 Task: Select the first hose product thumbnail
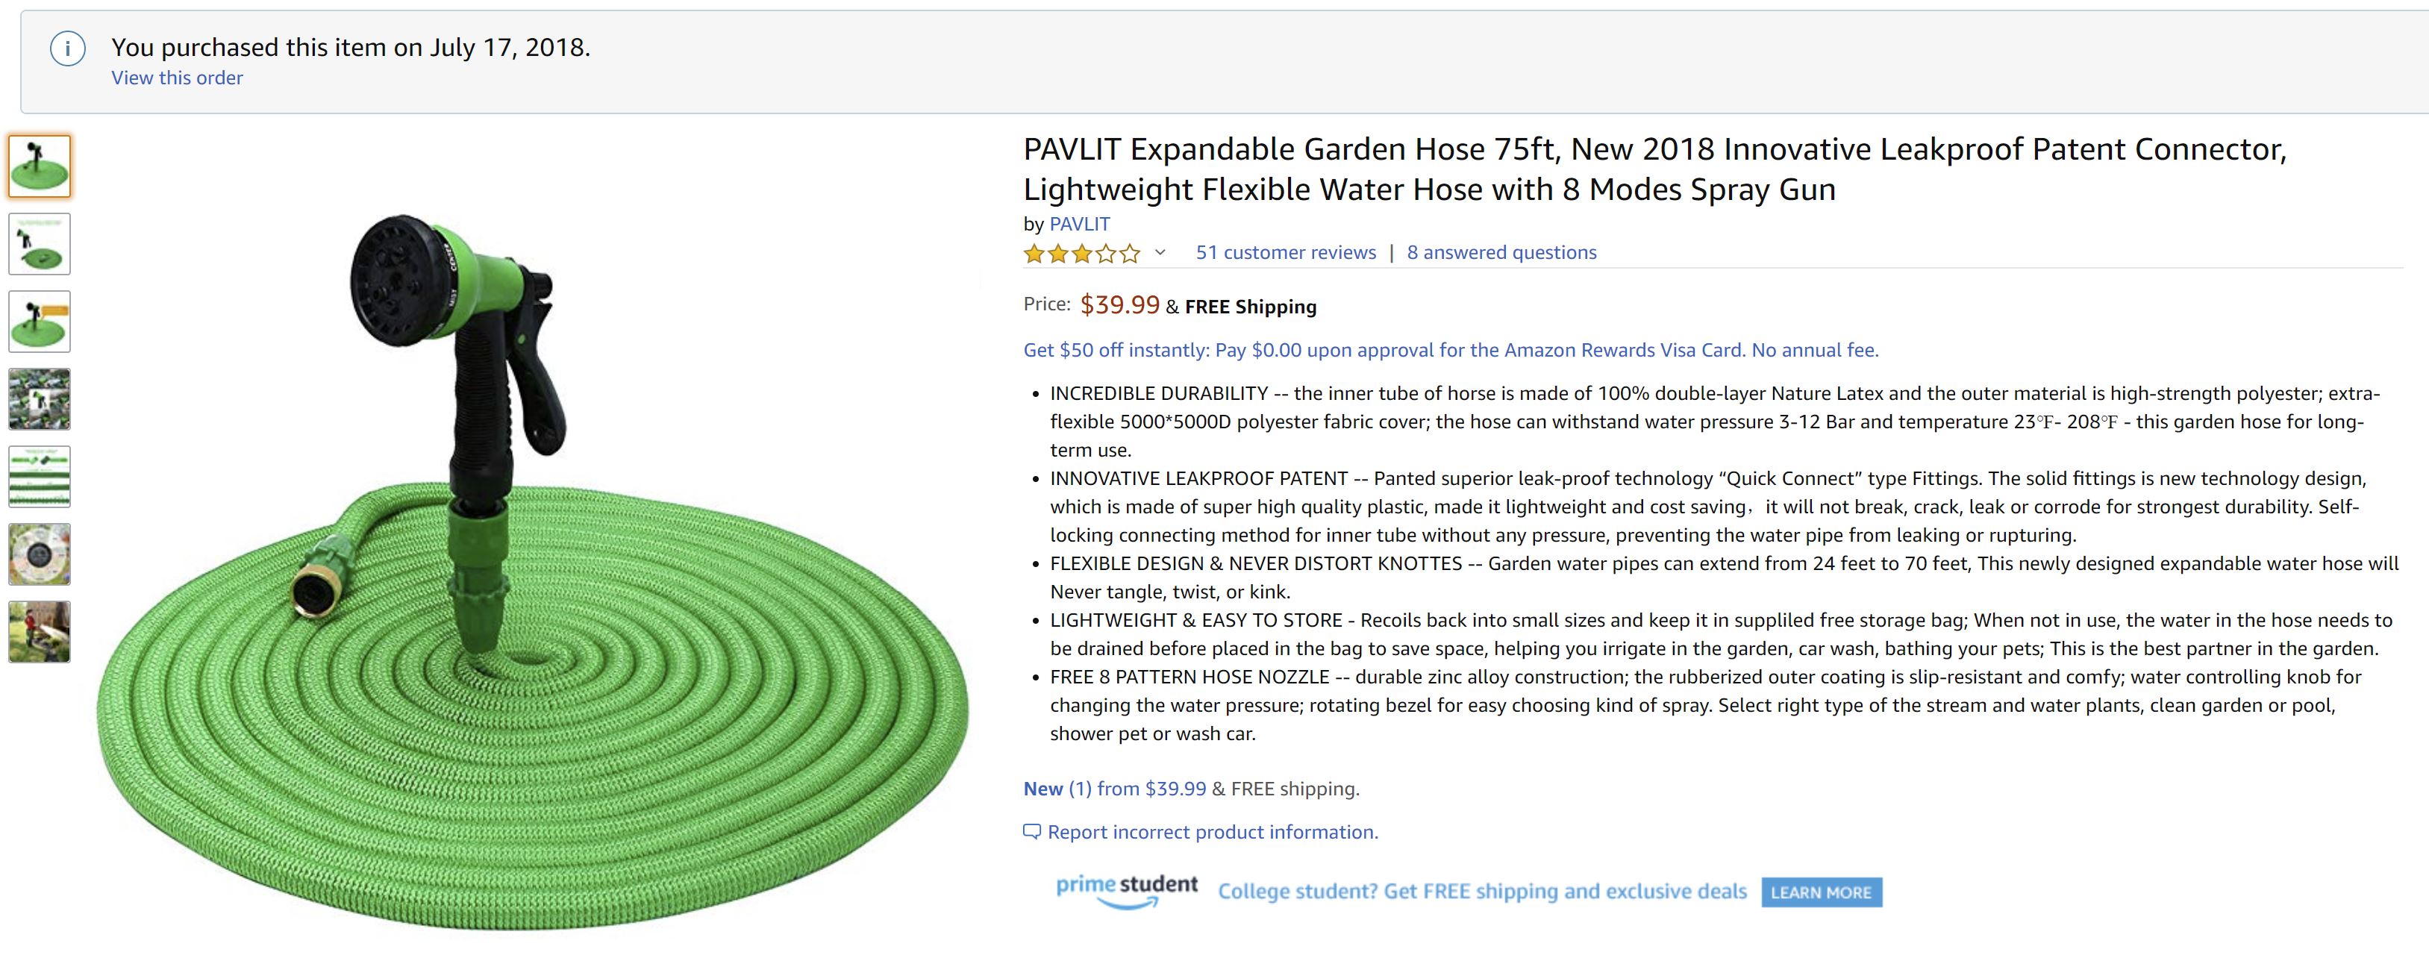40,166
